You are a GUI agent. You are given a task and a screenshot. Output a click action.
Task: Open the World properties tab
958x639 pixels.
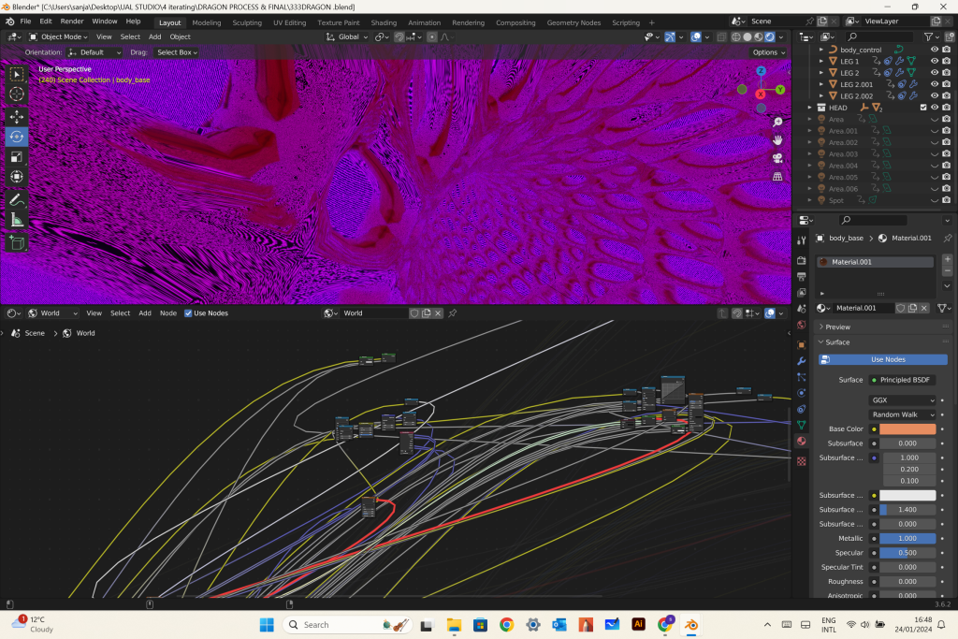click(x=802, y=325)
